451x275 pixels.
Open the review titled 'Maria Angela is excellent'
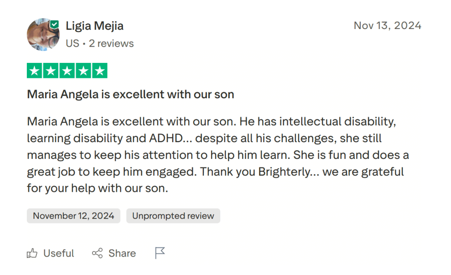pos(130,94)
